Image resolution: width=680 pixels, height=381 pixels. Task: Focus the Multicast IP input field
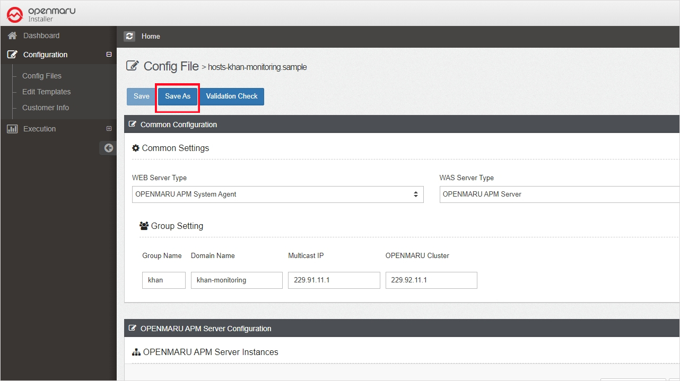pyautogui.click(x=334, y=280)
